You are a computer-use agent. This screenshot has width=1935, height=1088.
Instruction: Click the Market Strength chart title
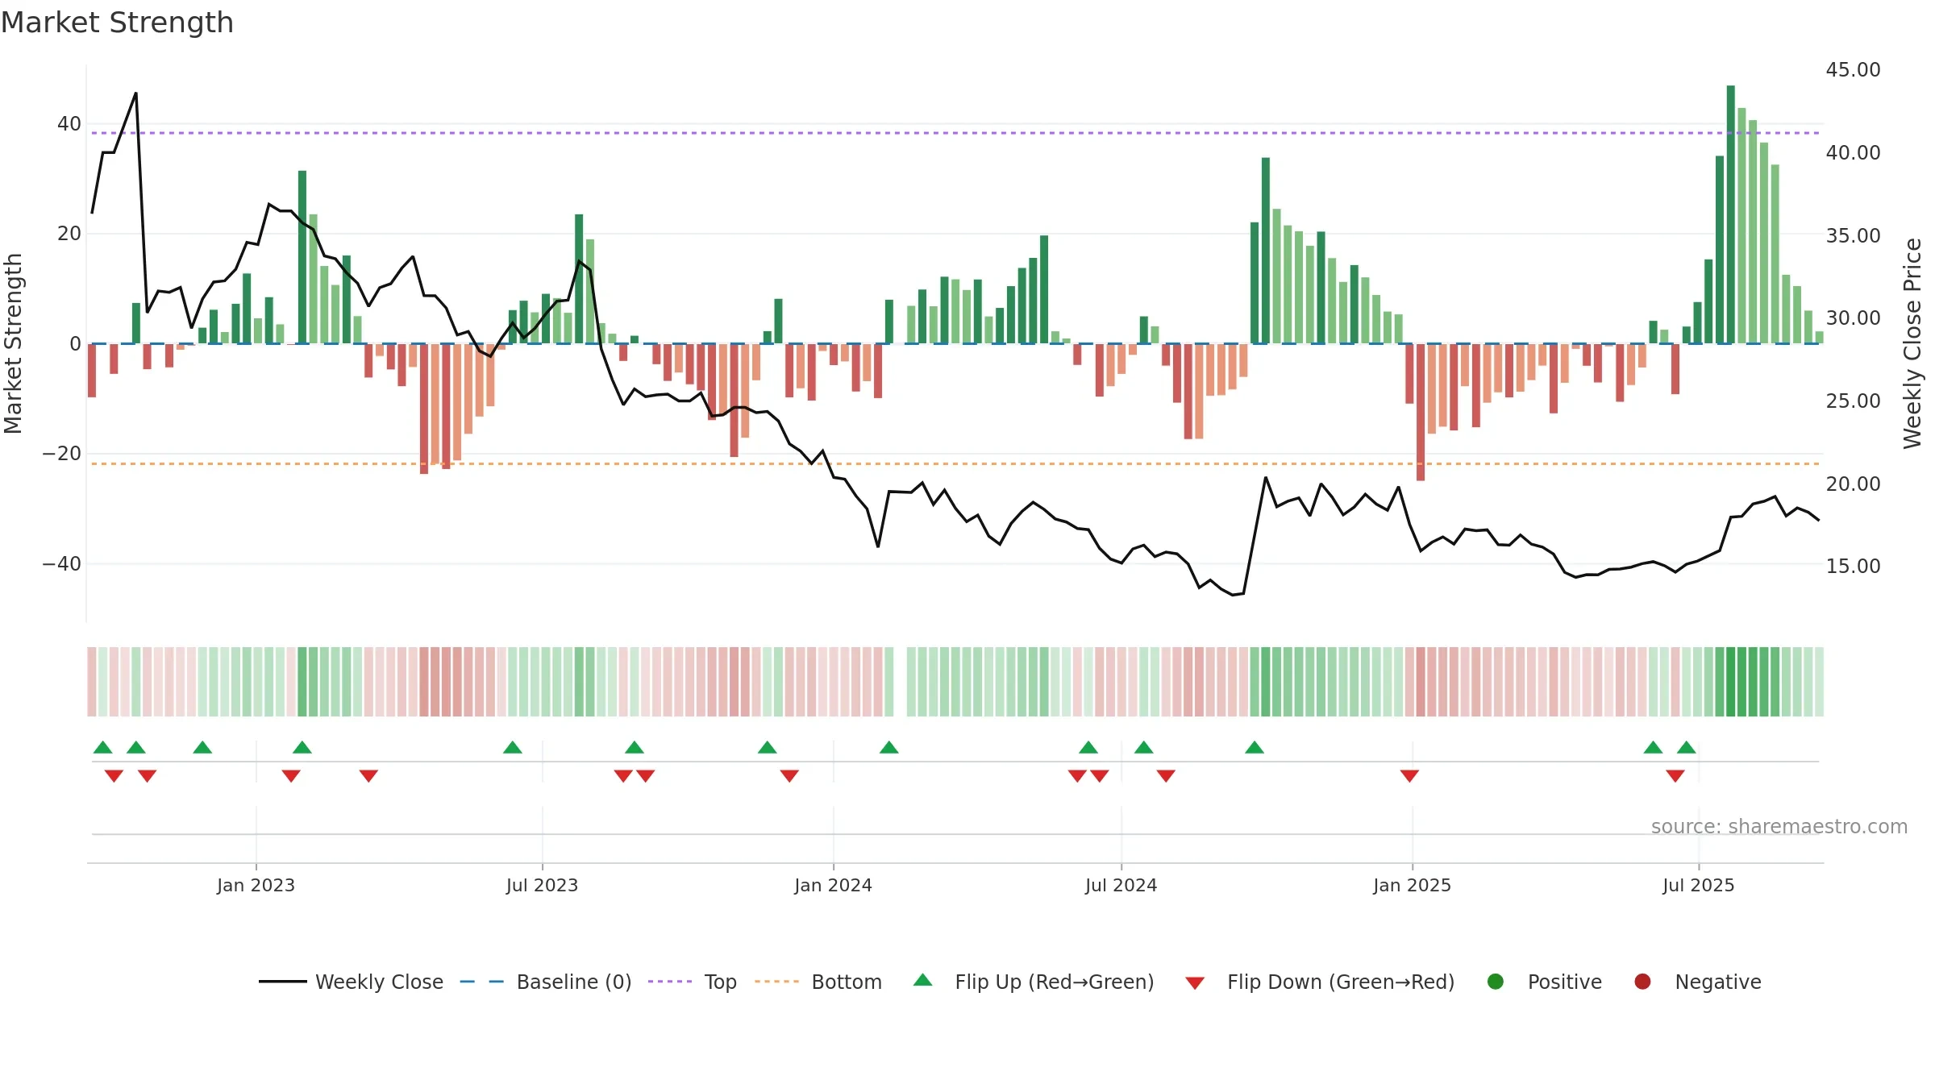[117, 23]
